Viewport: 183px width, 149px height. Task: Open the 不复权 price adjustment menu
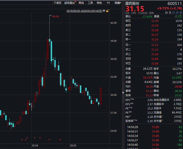point(58,3)
